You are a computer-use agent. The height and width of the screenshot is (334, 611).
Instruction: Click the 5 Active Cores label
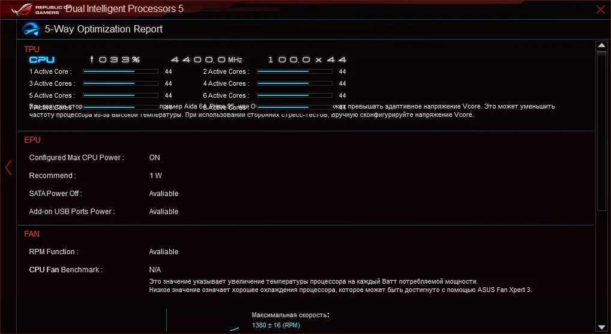coord(52,95)
